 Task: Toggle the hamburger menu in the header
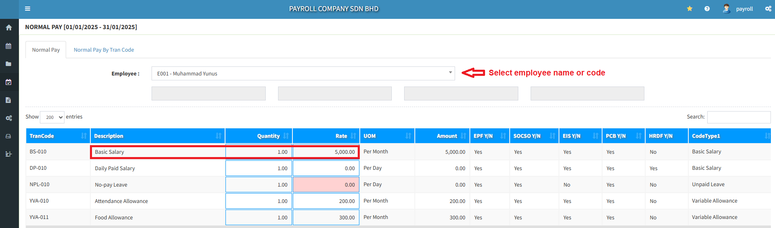click(28, 9)
